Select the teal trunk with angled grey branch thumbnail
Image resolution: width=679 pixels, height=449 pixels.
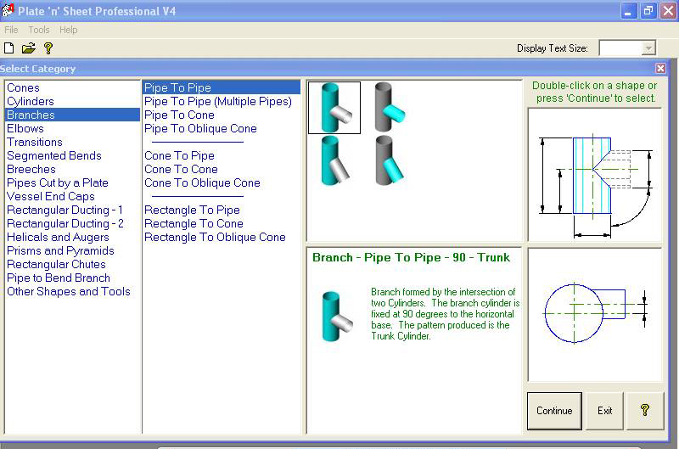click(334, 160)
